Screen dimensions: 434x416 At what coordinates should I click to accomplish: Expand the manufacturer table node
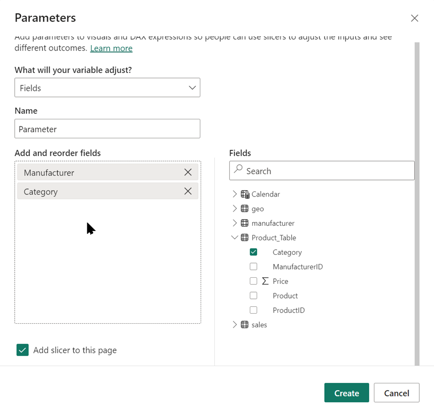tap(235, 223)
